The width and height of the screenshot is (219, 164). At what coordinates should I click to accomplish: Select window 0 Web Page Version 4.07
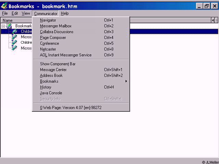pyautogui.click(x=81, y=108)
